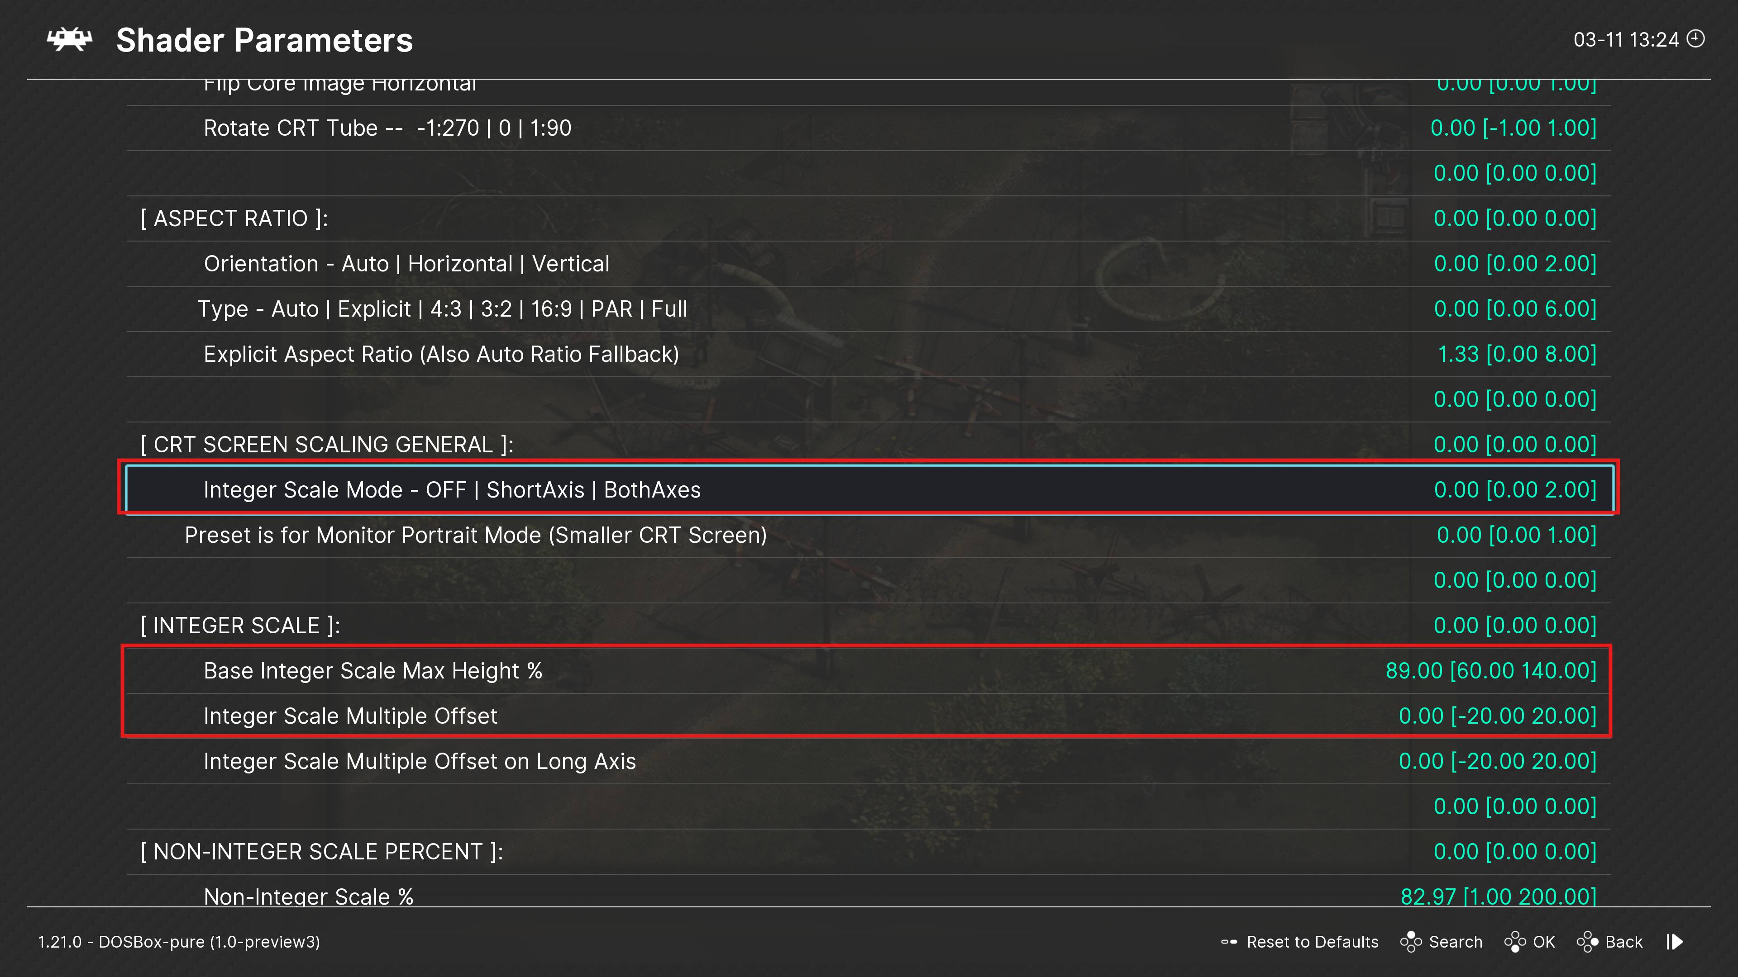Click the Reset to Defaults controller icon
This screenshot has width=1738, height=977.
click(x=1229, y=942)
